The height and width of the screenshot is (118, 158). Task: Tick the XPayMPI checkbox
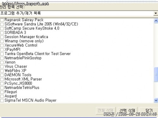[2, 50]
